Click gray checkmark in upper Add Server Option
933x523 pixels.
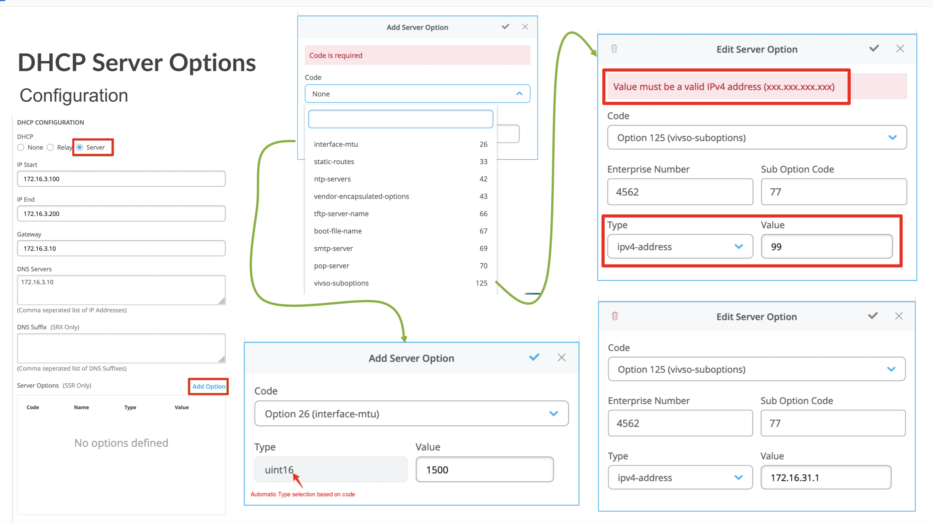505,27
